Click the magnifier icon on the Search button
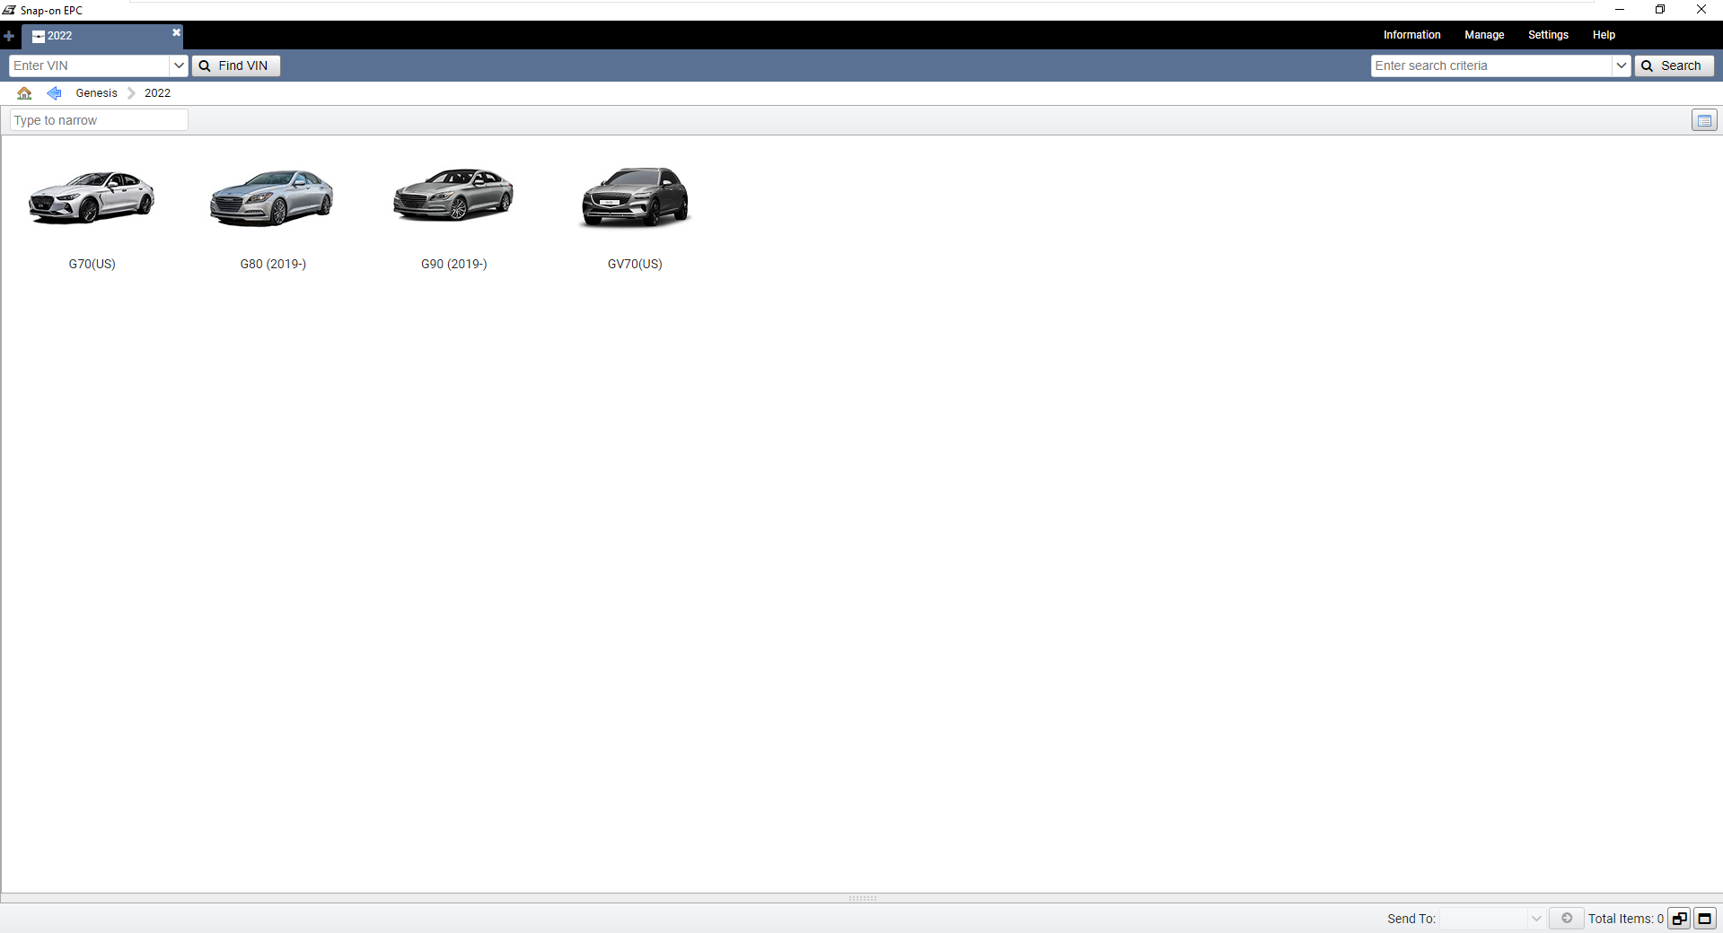 [x=1648, y=65]
